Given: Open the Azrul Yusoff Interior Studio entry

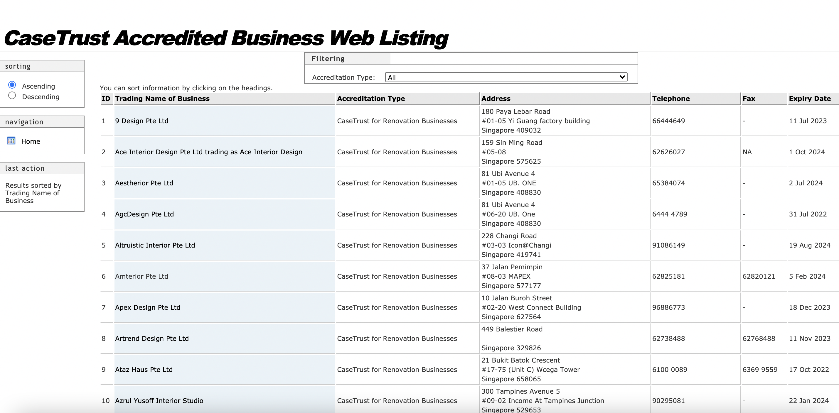Looking at the screenshot, I should [x=159, y=401].
